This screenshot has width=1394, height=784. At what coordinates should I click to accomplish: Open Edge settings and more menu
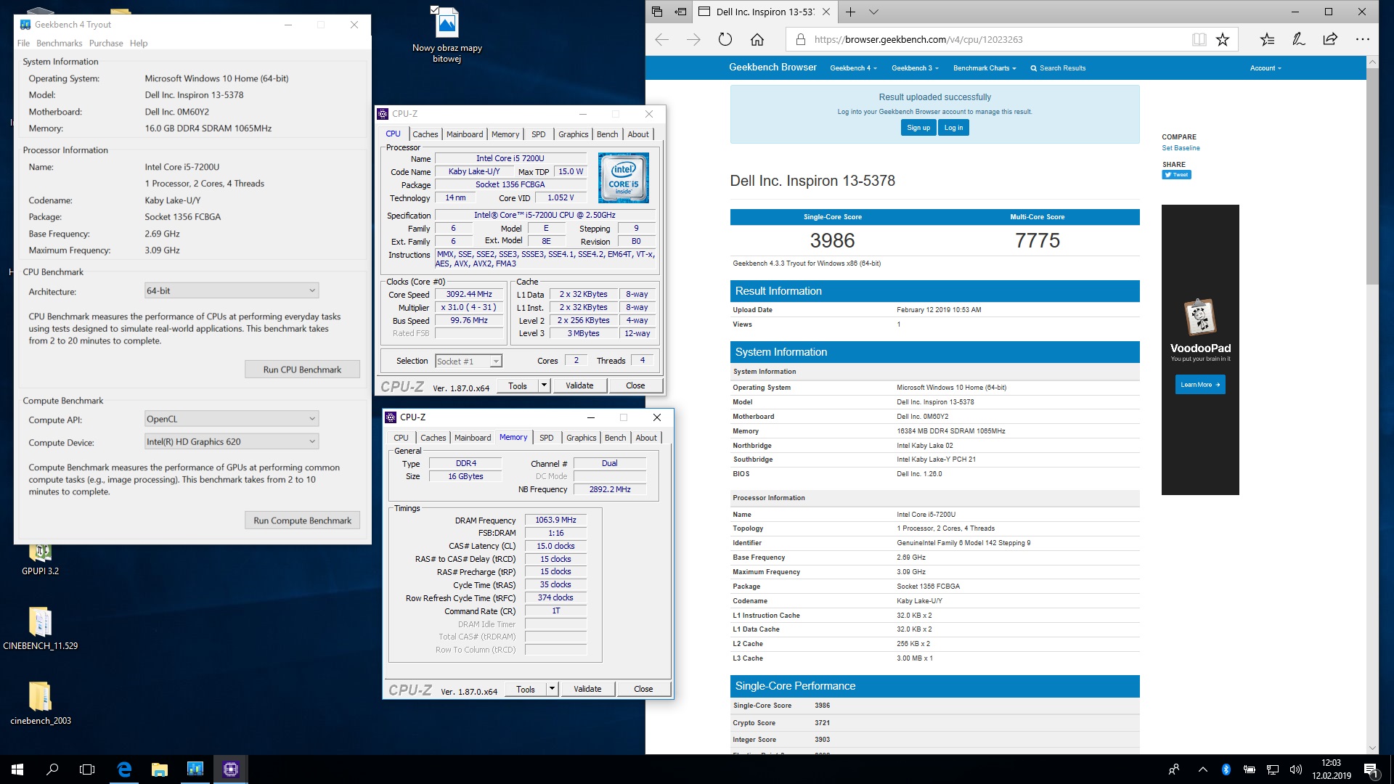coord(1362,39)
